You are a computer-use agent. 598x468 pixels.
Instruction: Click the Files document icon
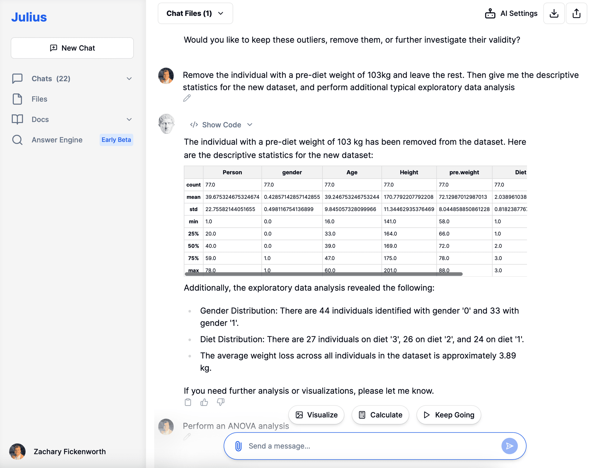pyautogui.click(x=17, y=99)
